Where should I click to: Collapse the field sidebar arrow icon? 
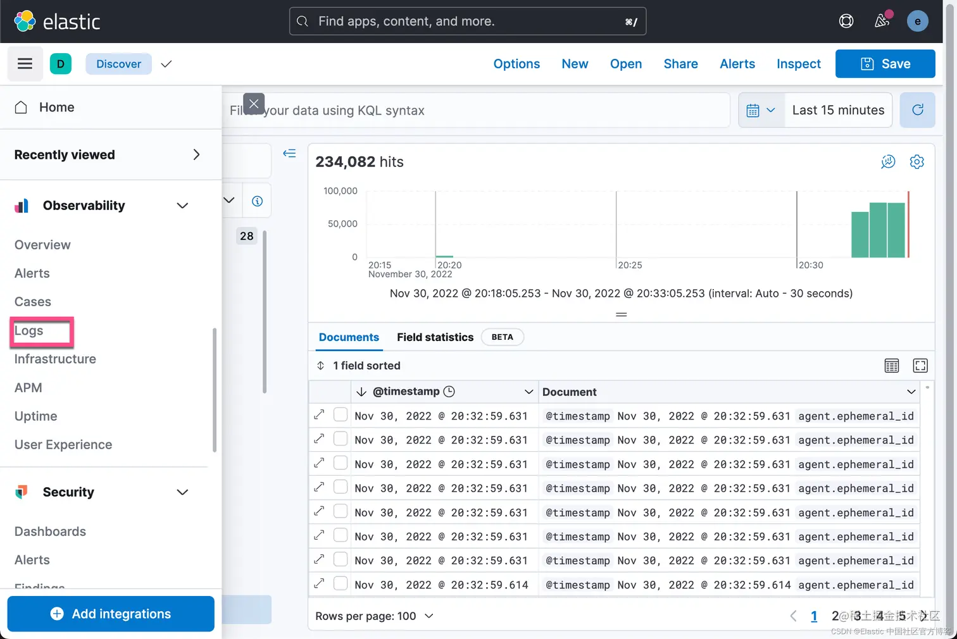289,153
